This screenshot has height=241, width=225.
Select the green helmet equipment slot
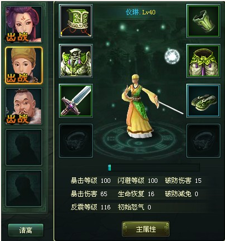click(76, 21)
